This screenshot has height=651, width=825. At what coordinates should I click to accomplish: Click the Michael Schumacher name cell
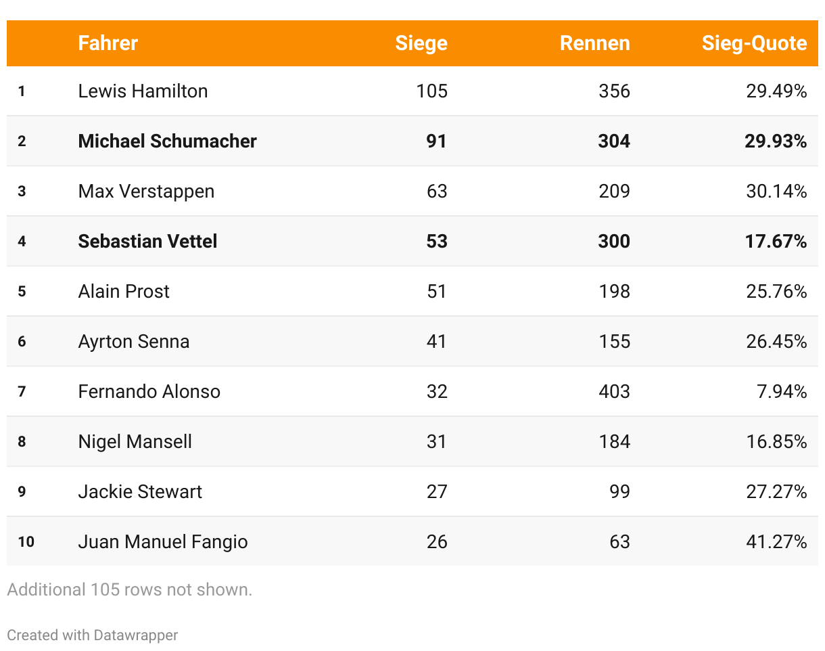167,141
